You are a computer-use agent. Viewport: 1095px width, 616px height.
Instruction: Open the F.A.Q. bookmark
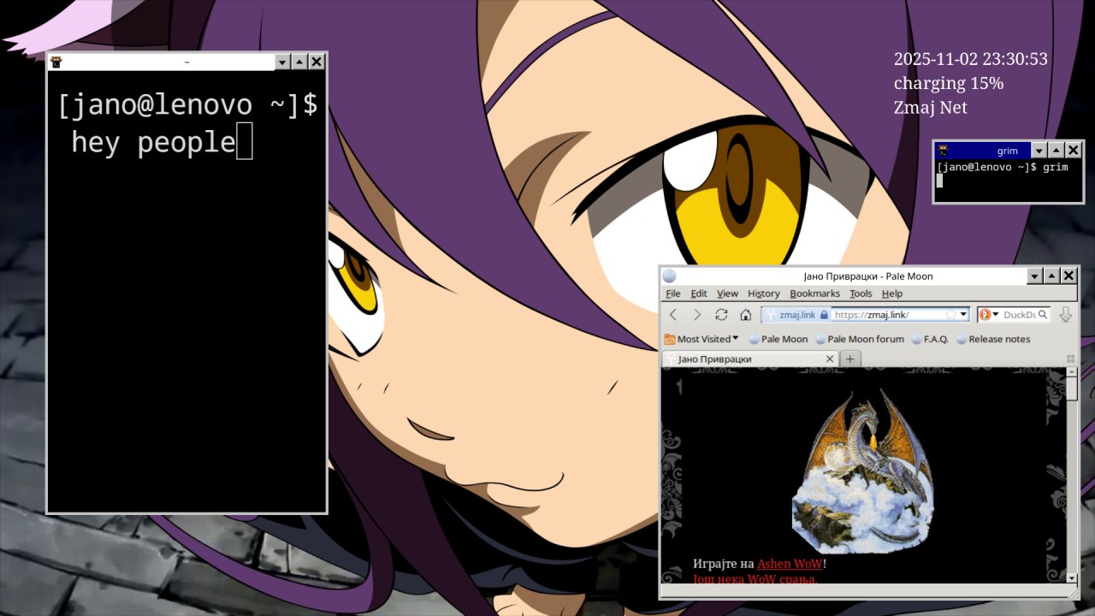click(x=930, y=339)
